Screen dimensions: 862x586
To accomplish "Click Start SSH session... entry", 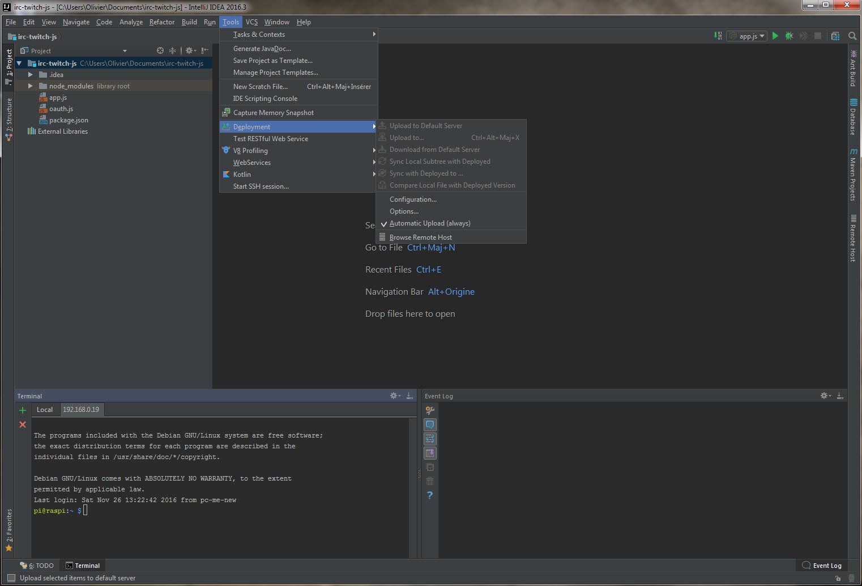I will pos(298,186).
